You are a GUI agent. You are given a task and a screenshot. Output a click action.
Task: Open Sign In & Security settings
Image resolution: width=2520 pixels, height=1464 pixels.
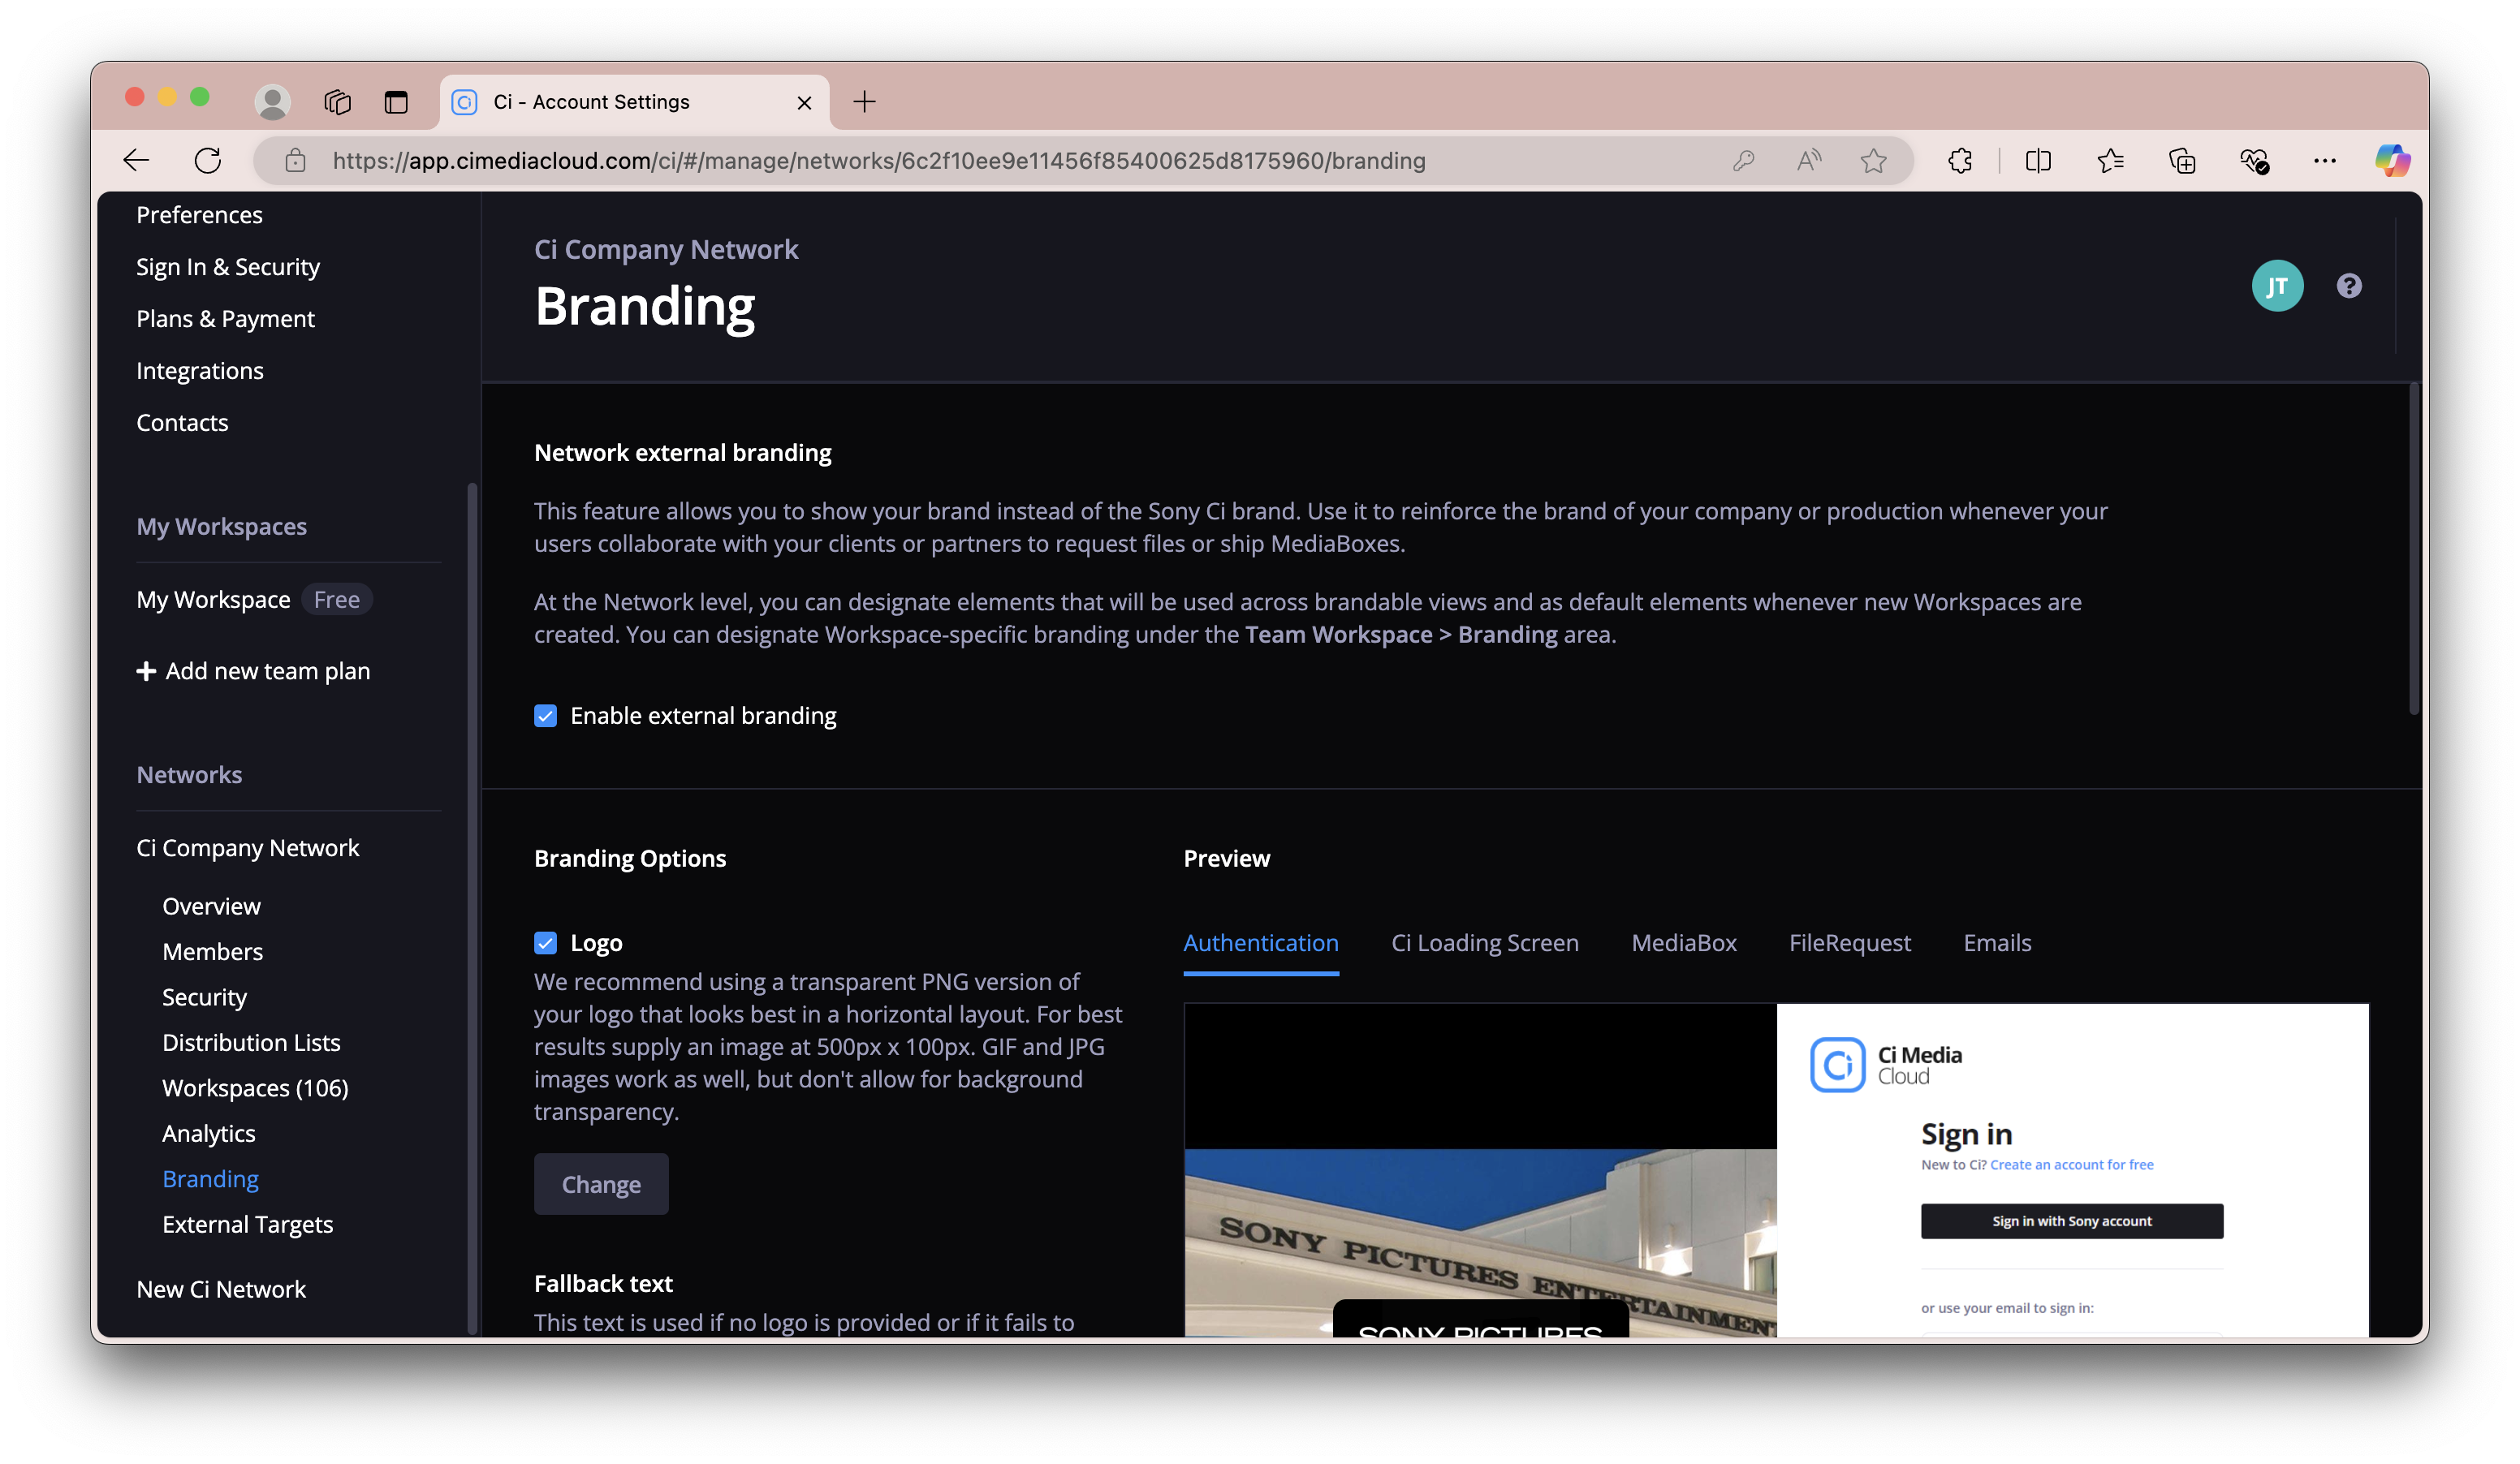coord(228,267)
